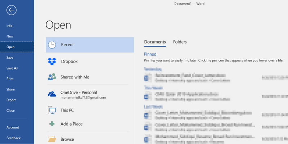Click Close in the sidebar
Viewport: 288px width, 144px height.
pos(10,111)
